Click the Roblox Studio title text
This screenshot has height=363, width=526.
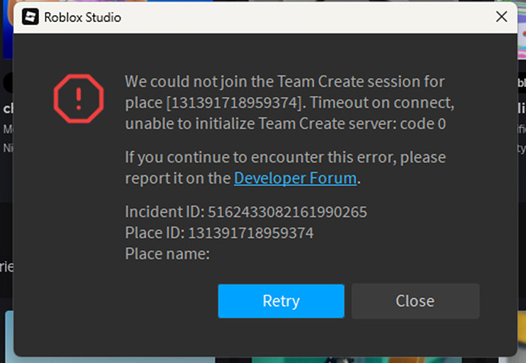[x=82, y=17]
